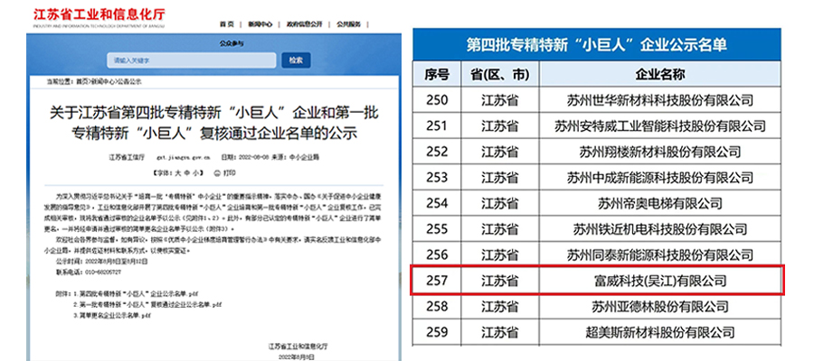Select company 苏州帝奥电梯有限公司
This screenshot has height=361, width=814.
(660, 203)
